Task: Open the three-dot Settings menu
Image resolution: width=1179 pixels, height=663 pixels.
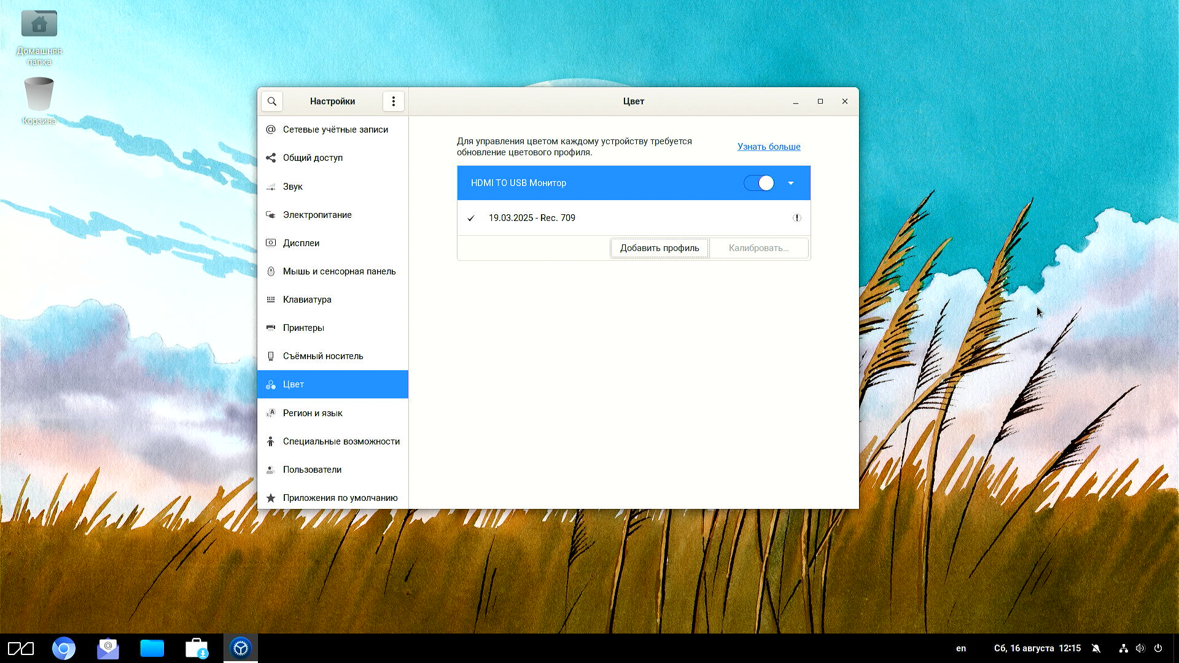Action: click(x=394, y=101)
